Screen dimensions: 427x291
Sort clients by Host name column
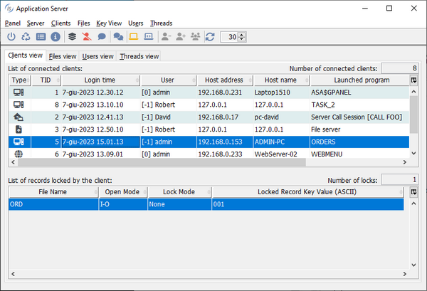pyautogui.click(x=281, y=80)
